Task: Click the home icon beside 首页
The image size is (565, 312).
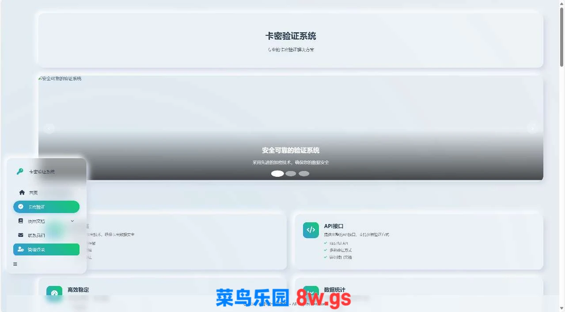Action: pyautogui.click(x=22, y=193)
